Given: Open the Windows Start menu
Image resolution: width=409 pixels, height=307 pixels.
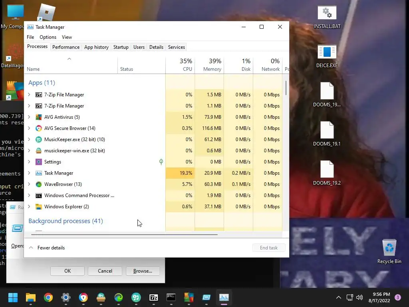Looking at the screenshot, I should coord(13,297).
